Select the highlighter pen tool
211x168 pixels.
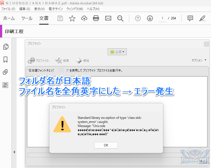coord(202,18)
